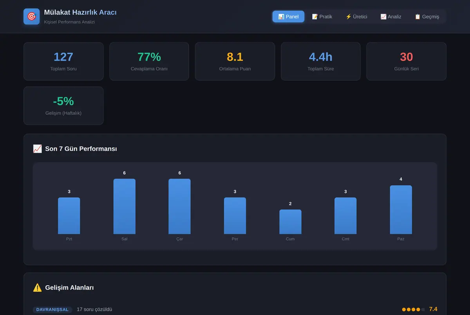The height and width of the screenshot is (315, 470).
Task: Select the 30 Günlük Seri card
Action: 407,61
